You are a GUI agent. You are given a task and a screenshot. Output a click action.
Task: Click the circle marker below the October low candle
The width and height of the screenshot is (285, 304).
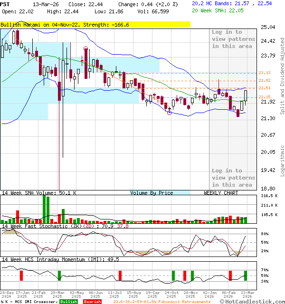(x=170, y=113)
